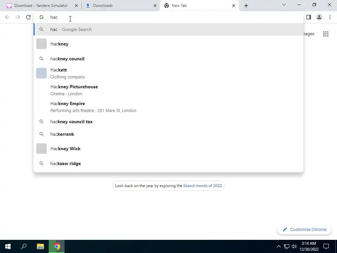Select the Hackett clothing company suggestion
This screenshot has height=253, width=337.
(x=168, y=73)
